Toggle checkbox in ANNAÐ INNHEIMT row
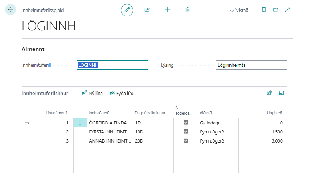This screenshot has height=177, width=315. click(x=186, y=141)
